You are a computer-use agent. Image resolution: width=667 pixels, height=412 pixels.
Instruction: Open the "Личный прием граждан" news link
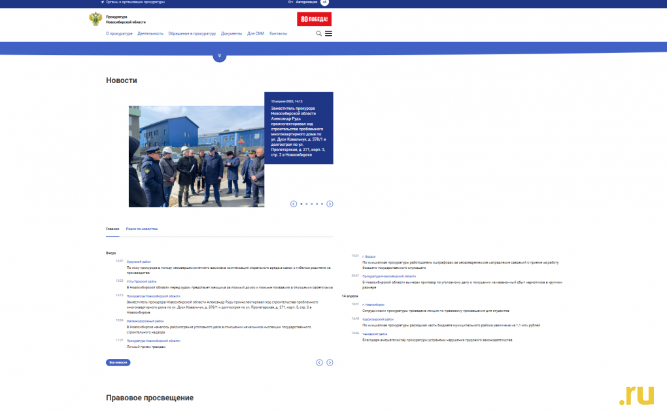pos(146,347)
